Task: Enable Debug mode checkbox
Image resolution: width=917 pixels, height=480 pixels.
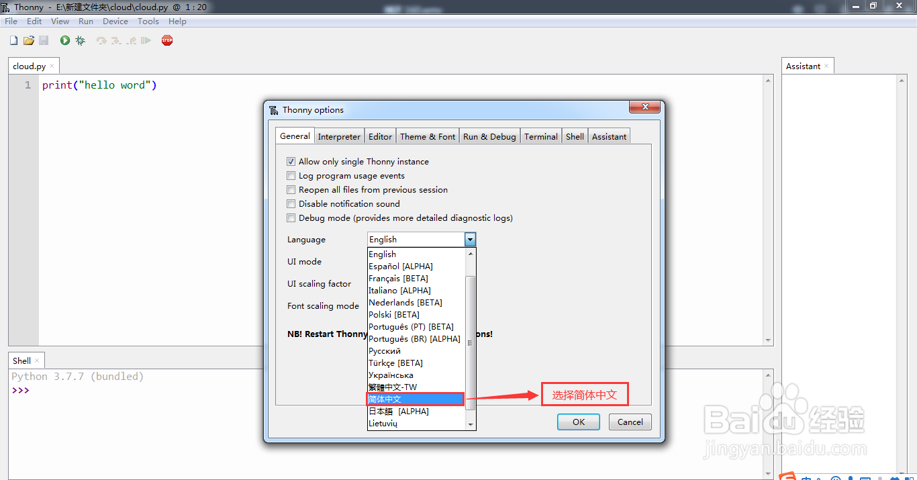Action: click(x=291, y=218)
